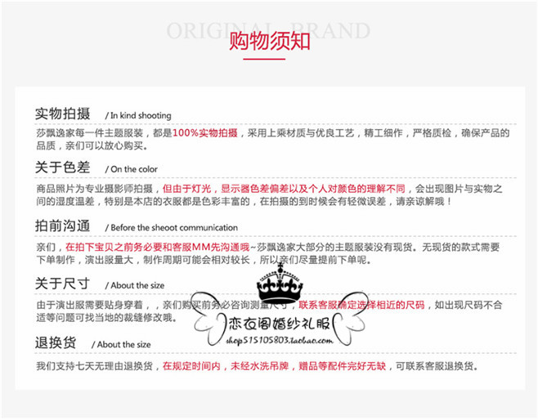Click the '/ On the color' subtitle

click(x=132, y=169)
